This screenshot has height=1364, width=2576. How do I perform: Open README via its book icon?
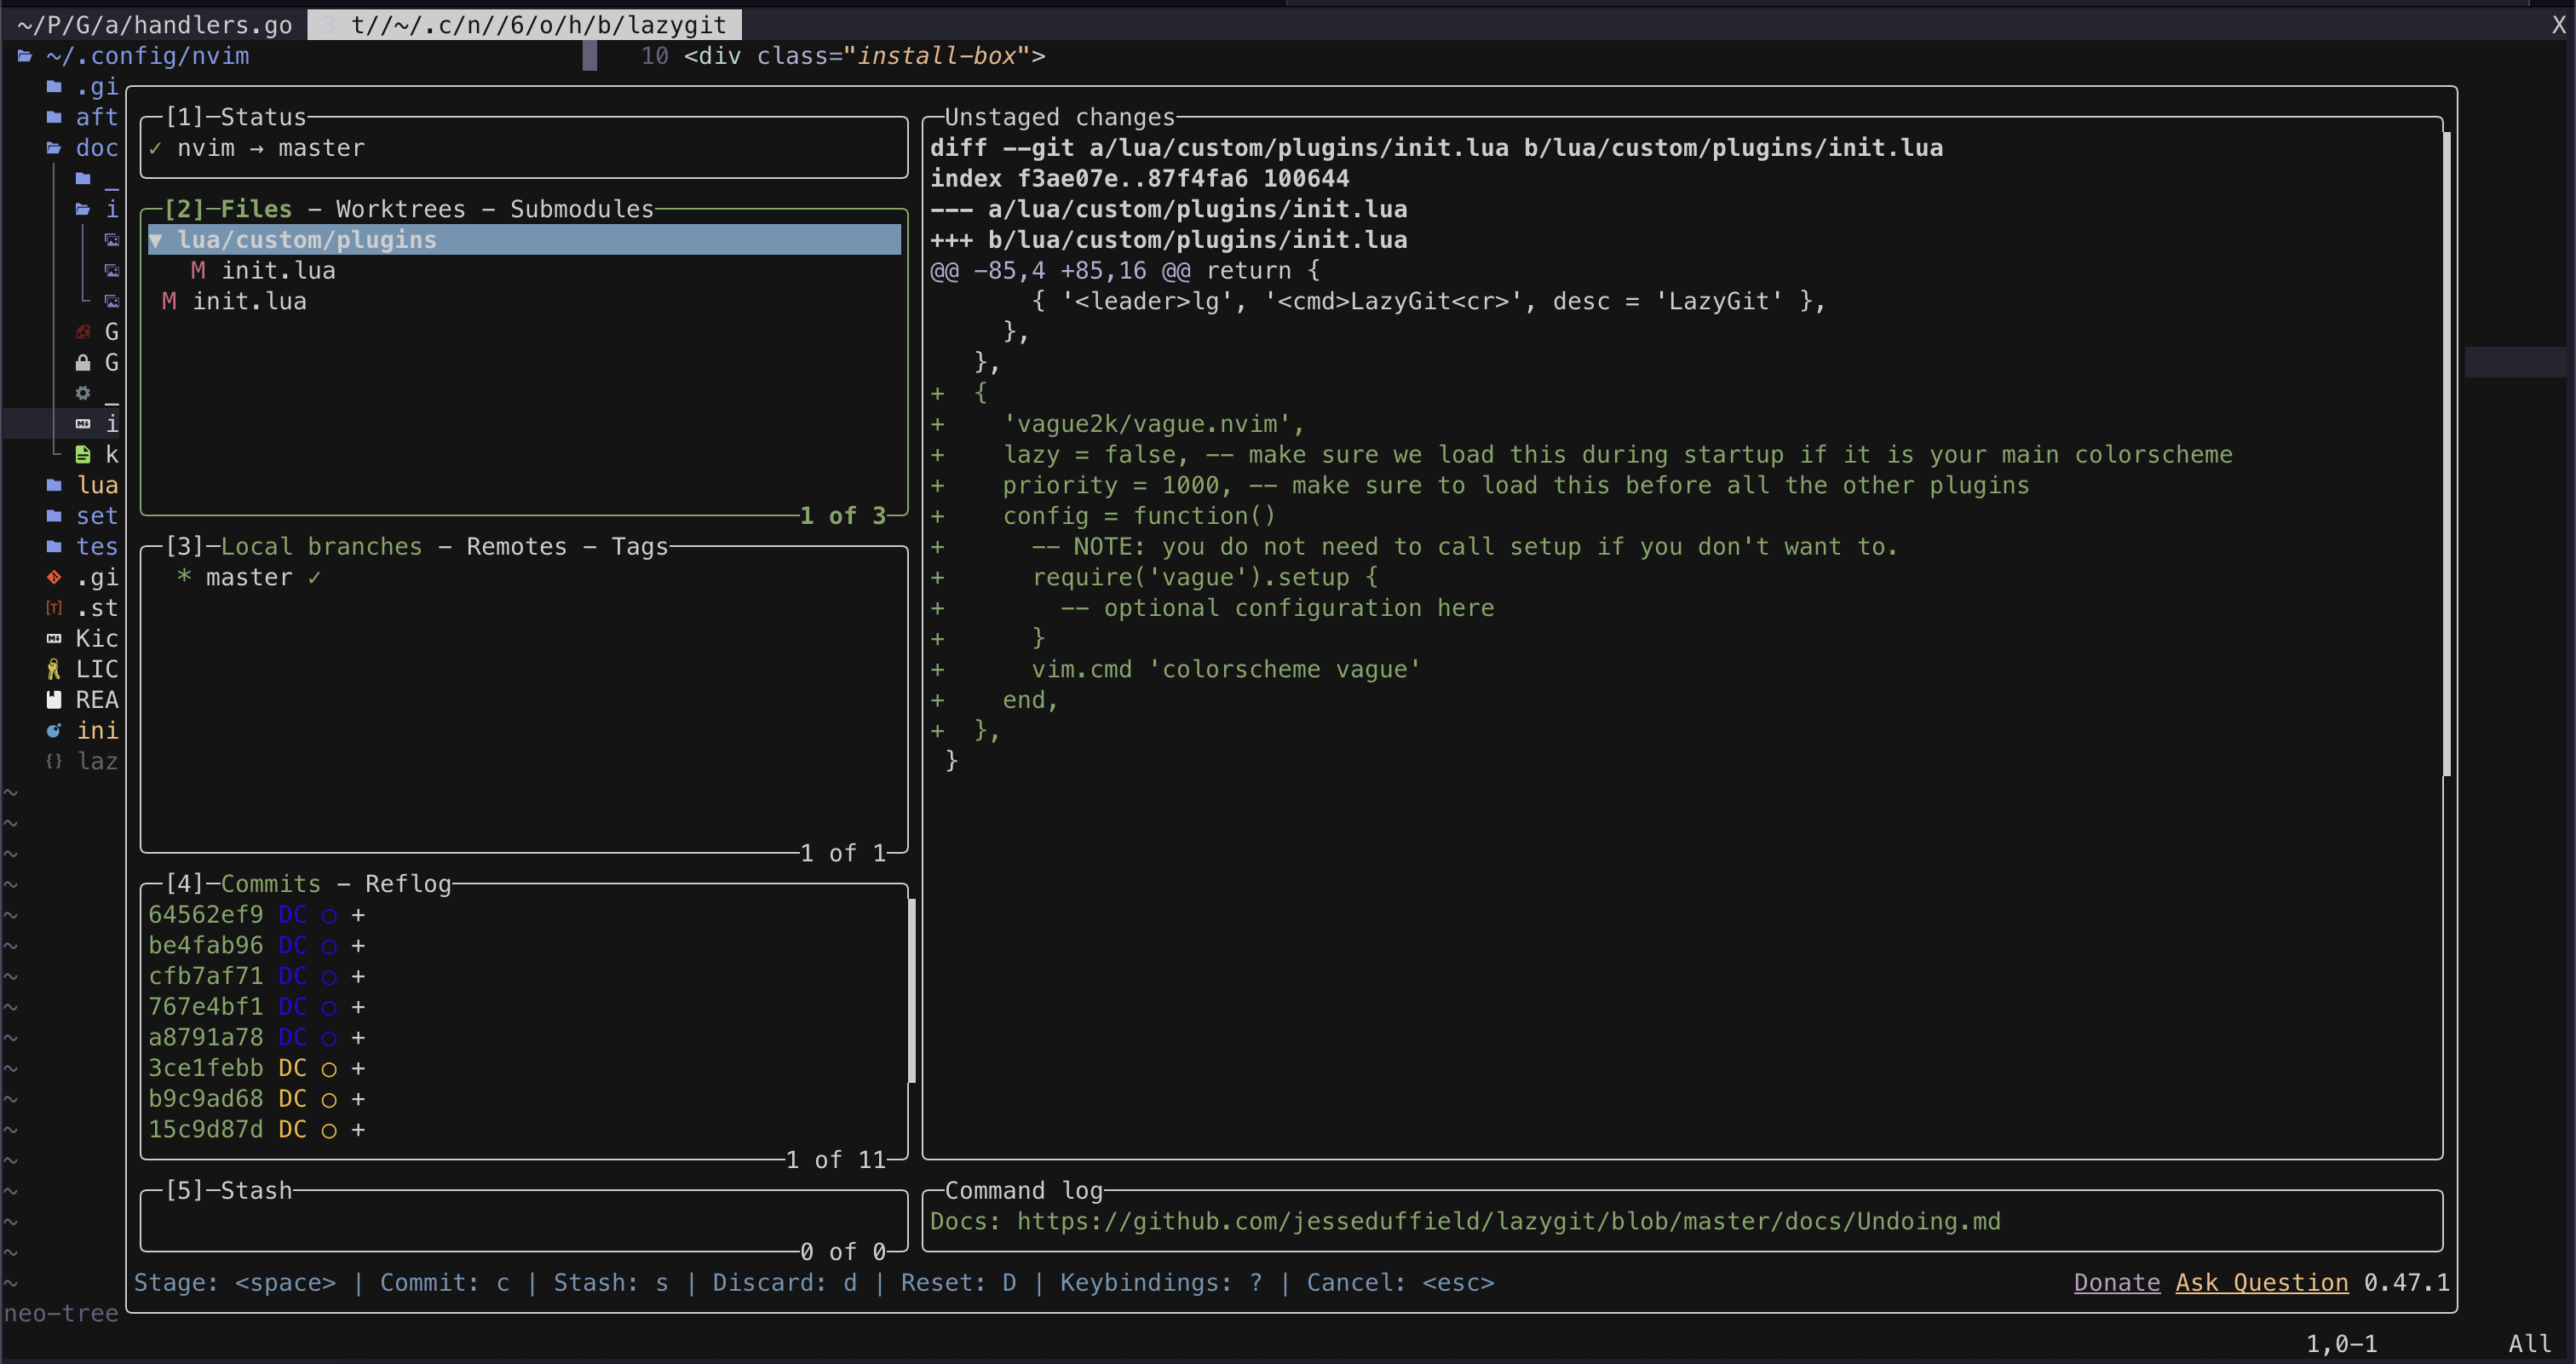coord(53,699)
